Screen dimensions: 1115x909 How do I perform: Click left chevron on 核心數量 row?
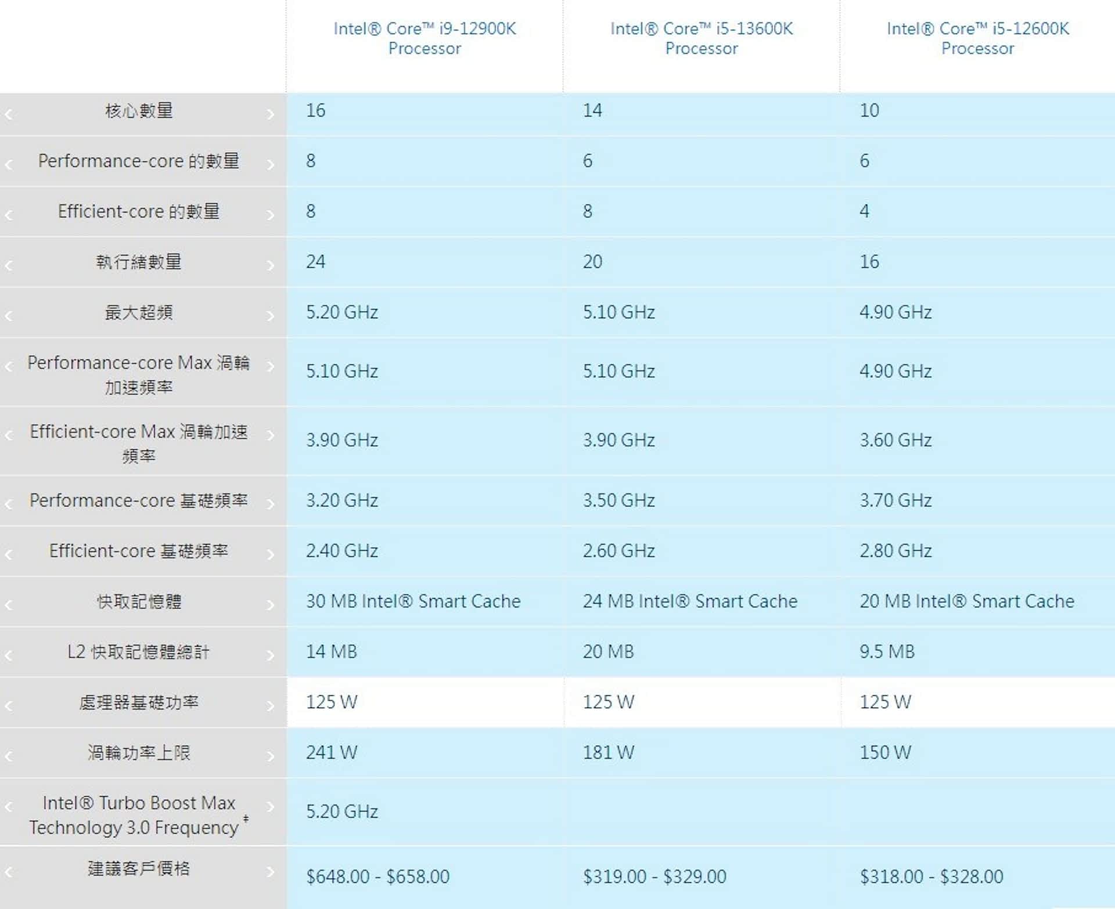pyautogui.click(x=9, y=114)
